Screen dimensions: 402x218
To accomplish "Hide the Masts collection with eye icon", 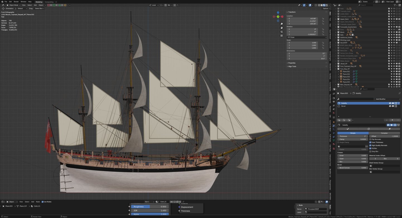I will (394, 32).
